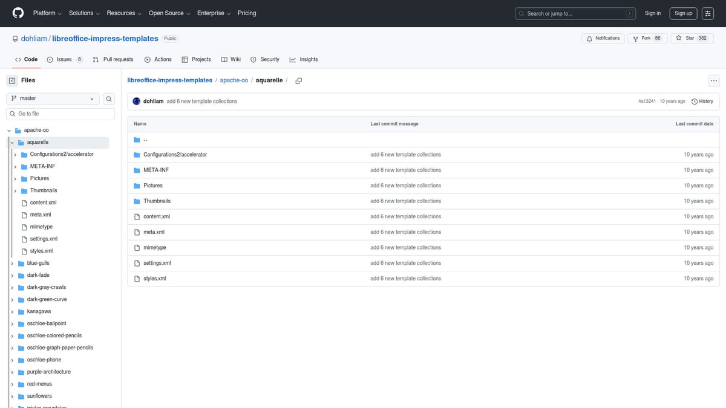Image resolution: width=726 pixels, height=408 pixels.
Task: Open the Solutions menu dropdown
Action: (x=83, y=13)
